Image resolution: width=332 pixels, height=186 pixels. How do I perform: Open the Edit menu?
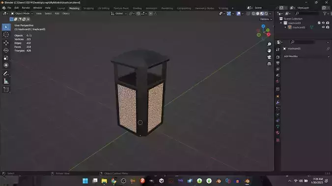coord(17,8)
